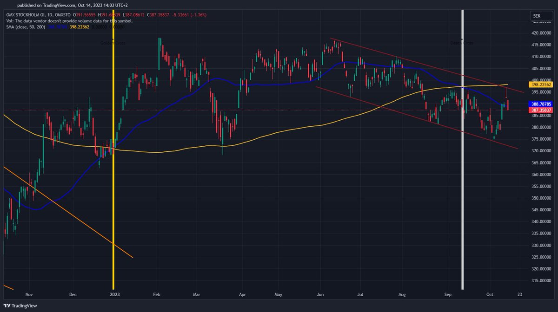Click the 2023 label on time axis
This screenshot has height=312, width=558.
tap(114, 294)
